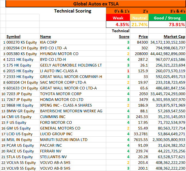Click GM's market cap 80,563,727,714

point(167,128)
